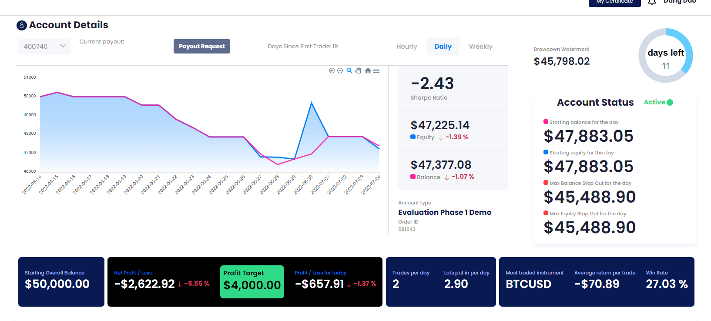Click Starting Overall Balance $50,000.00
Viewport: 711px width, 321px height.
(57, 284)
